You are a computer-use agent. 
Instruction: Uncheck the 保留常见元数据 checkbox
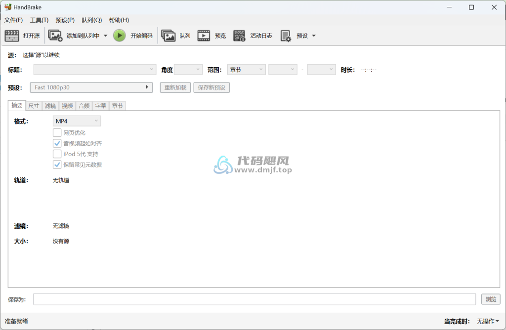pyautogui.click(x=57, y=165)
